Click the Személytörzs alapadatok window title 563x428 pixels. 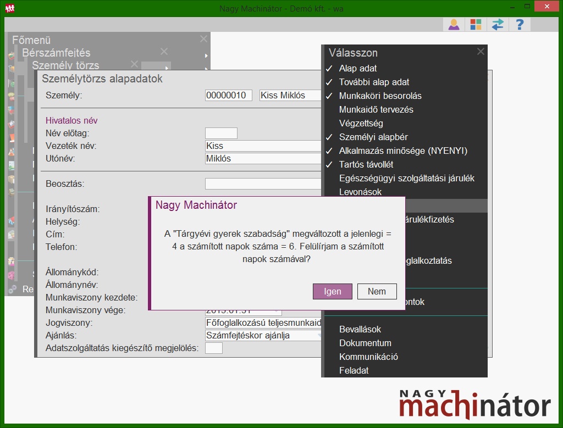click(x=102, y=79)
